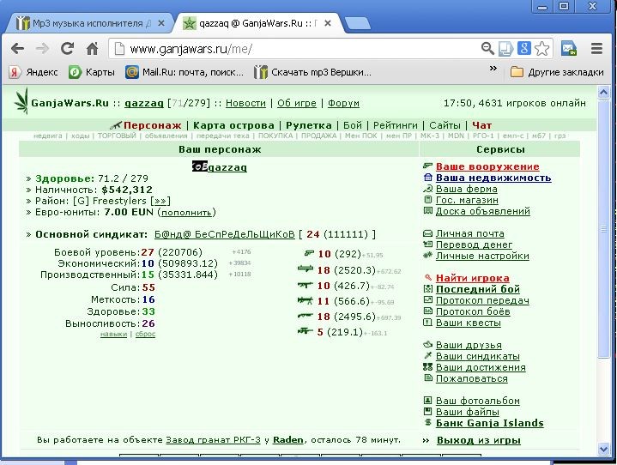Image resolution: width=617 pixels, height=465 pixels.
Task: Click the zoom magnifier icon in address bar
Action: (487, 48)
